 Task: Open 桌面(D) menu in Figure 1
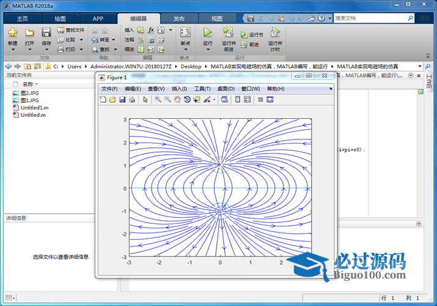pos(226,89)
